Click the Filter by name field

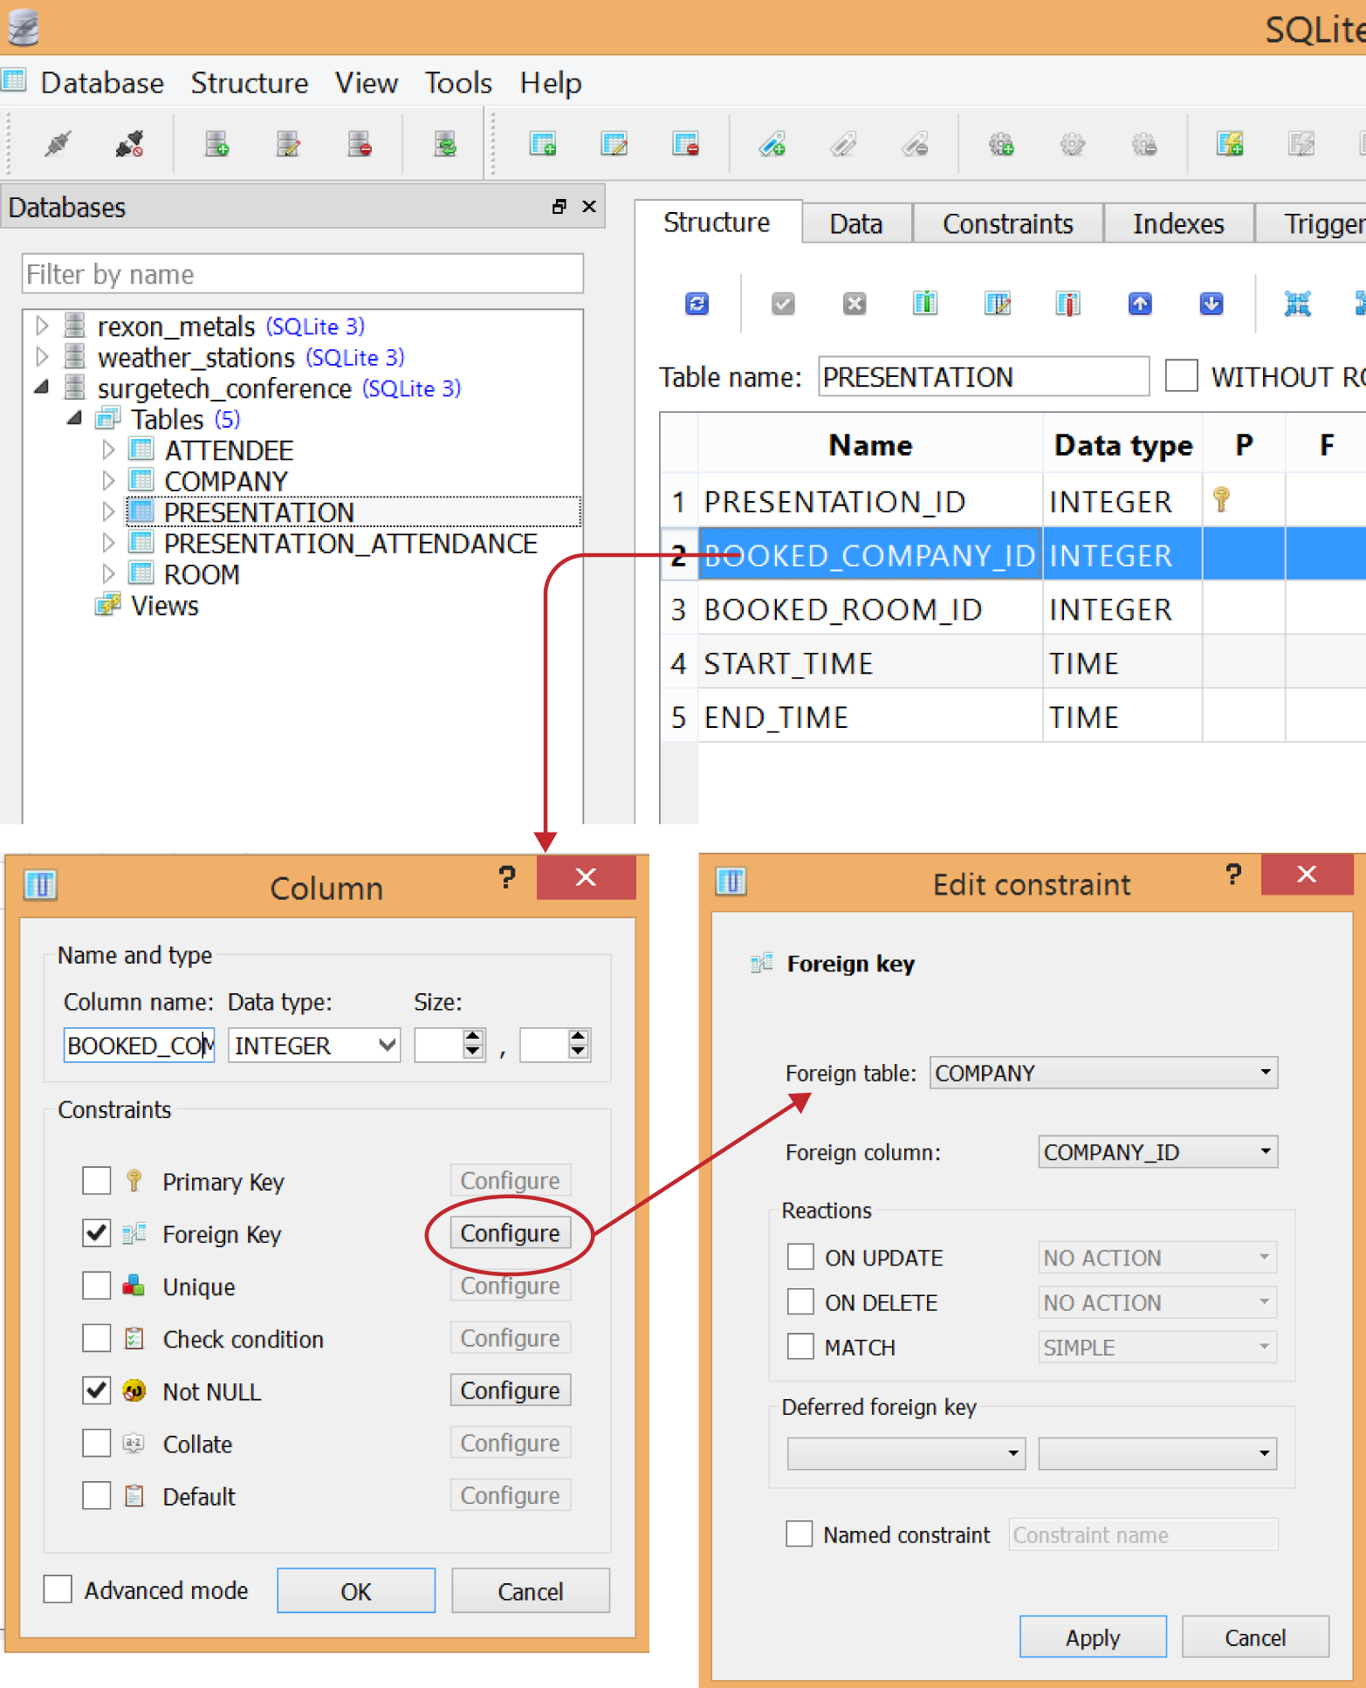(x=302, y=275)
